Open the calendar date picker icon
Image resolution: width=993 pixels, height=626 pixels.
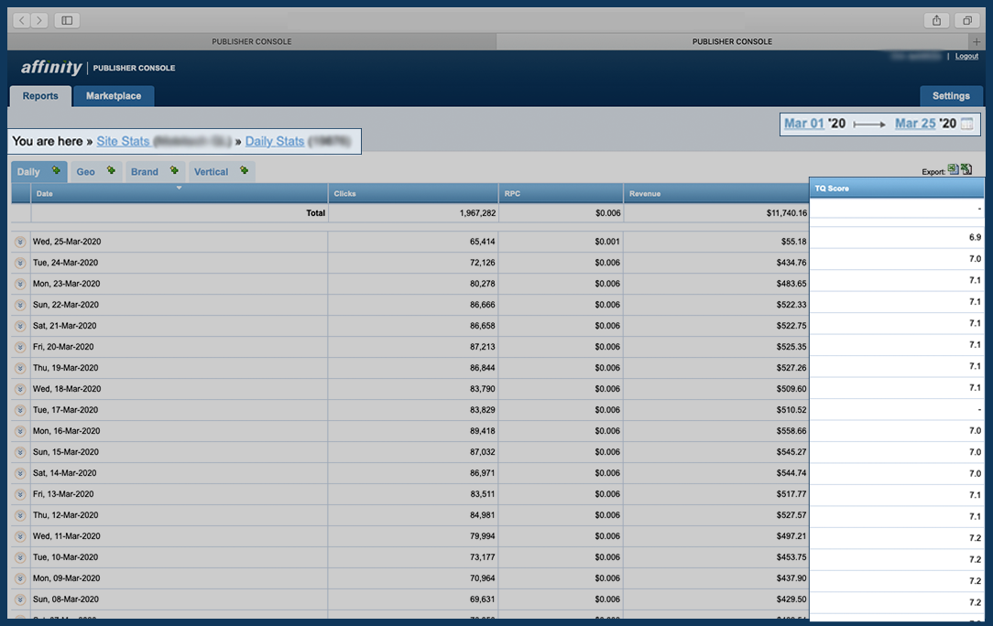[966, 124]
